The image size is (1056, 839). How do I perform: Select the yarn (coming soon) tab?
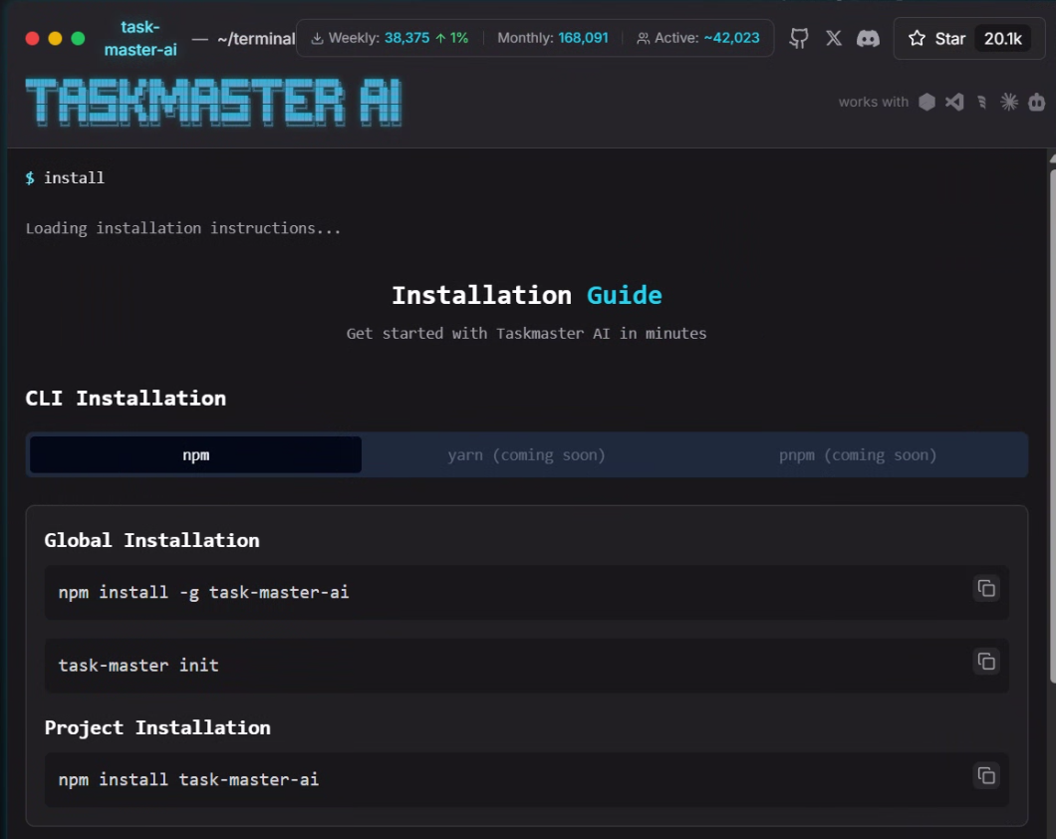click(527, 454)
